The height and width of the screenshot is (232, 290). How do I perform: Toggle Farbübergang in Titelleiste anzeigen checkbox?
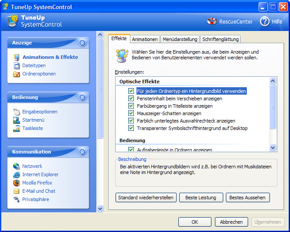click(x=131, y=106)
